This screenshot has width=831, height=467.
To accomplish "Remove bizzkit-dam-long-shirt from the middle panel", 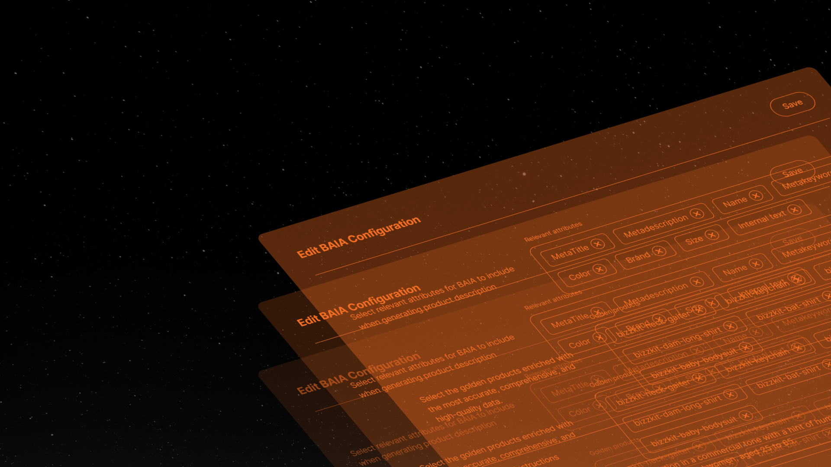I will point(730,394).
